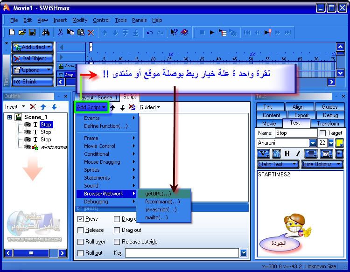Move object up in Outline panel
The height and width of the screenshot is (272, 350).
[43, 107]
